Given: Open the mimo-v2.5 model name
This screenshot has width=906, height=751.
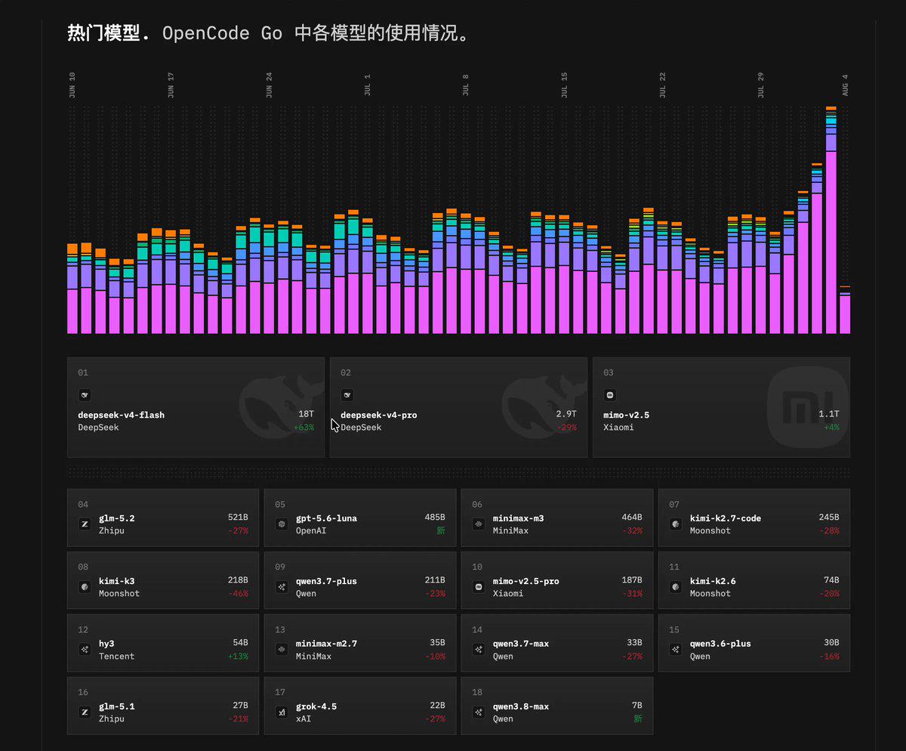Looking at the screenshot, I should (x=626, y=415).
